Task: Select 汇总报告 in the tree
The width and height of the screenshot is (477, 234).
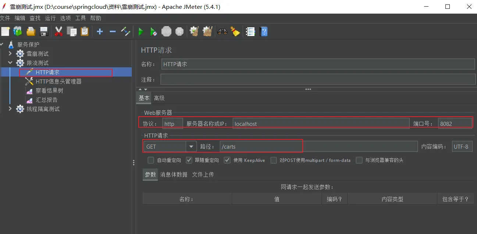Action: tap(47, 100)
